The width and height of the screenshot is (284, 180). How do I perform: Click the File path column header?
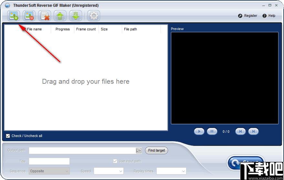pyautogui.click(x=141, y=29)
